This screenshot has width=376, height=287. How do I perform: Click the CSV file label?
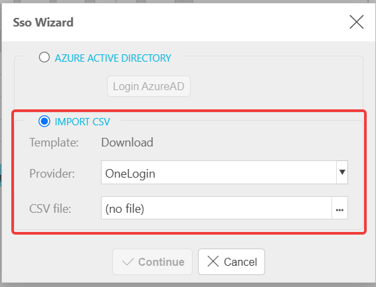pyautogui.click(x=50, y=209)
